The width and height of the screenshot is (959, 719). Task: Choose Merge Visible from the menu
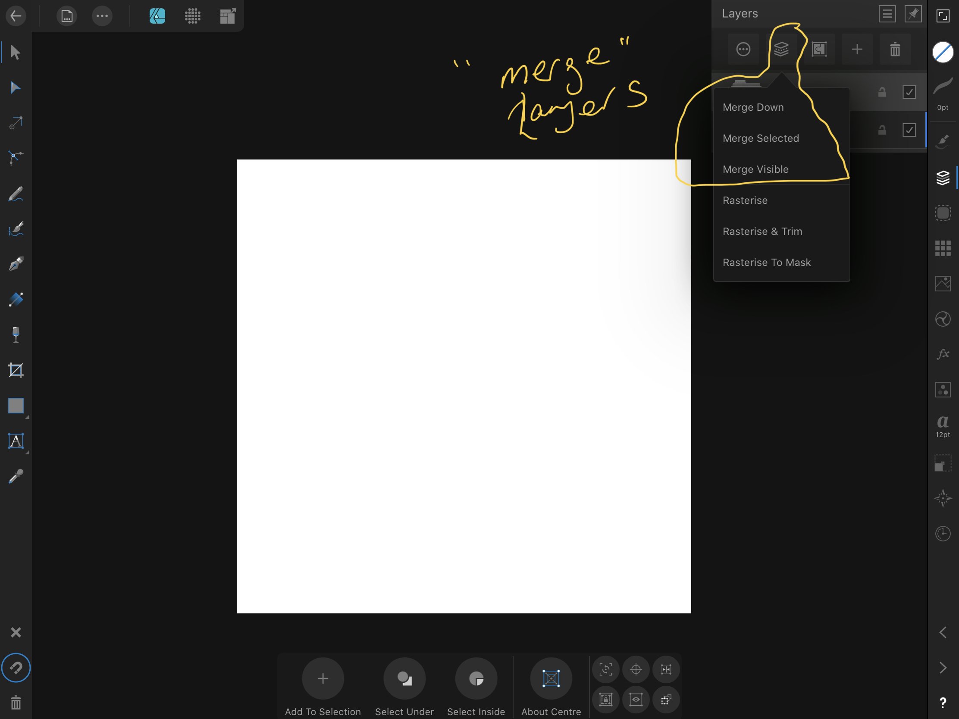click(x=755, y=169)
